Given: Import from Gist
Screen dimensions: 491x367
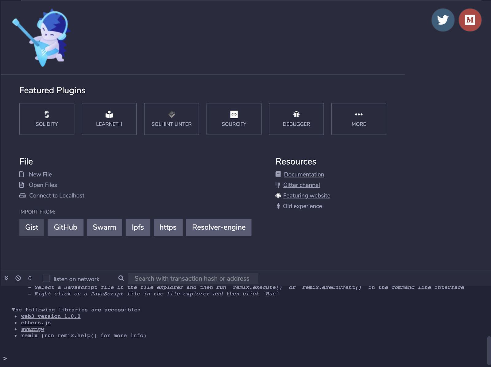Looking at the screenshot, I should click(x=32, y=227).
